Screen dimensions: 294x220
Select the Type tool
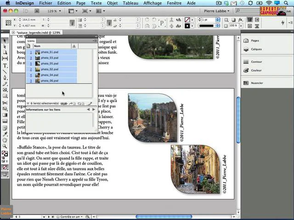coord(5,66)
